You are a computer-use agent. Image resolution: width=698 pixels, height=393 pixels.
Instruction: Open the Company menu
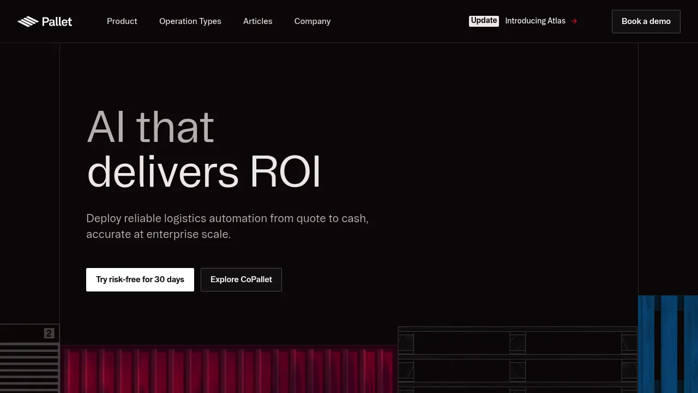pyautogui.click(x=312, y=21)
